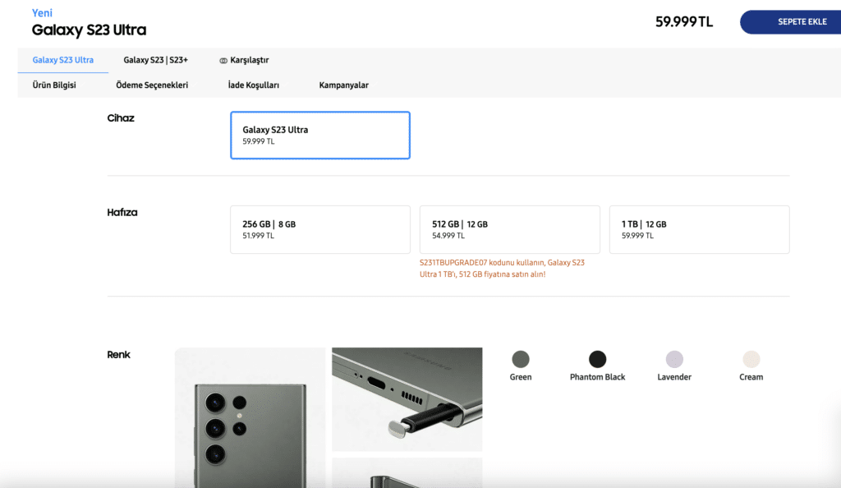Choose 1 TB | 12 GB storage option

pyautogui.click(x=700, y=229)
